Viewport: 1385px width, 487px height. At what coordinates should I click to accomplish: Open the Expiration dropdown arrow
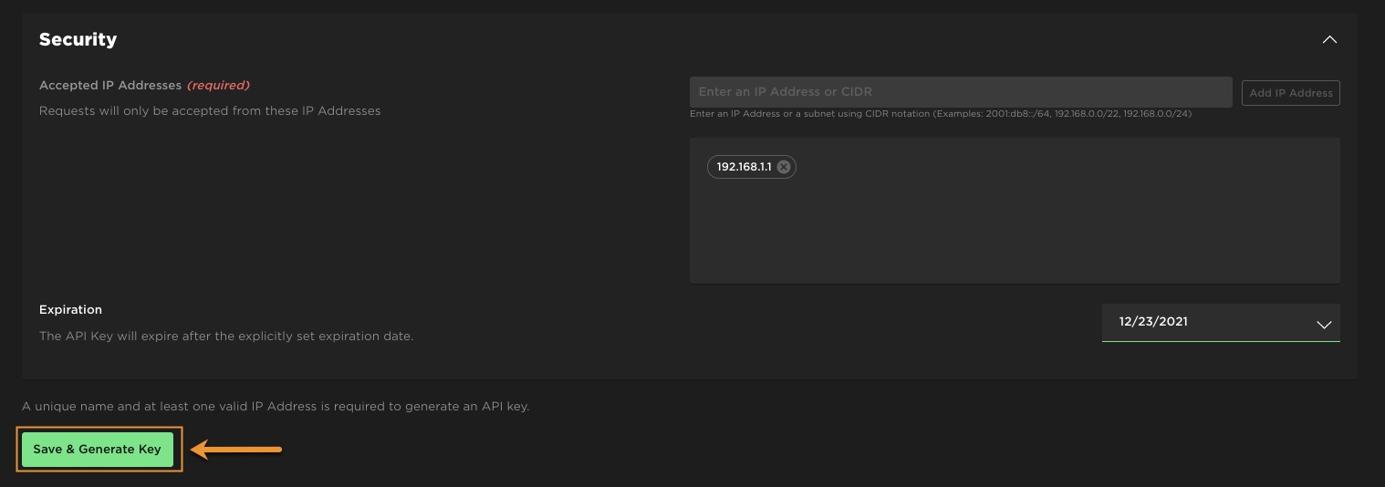click(1324, 325)
